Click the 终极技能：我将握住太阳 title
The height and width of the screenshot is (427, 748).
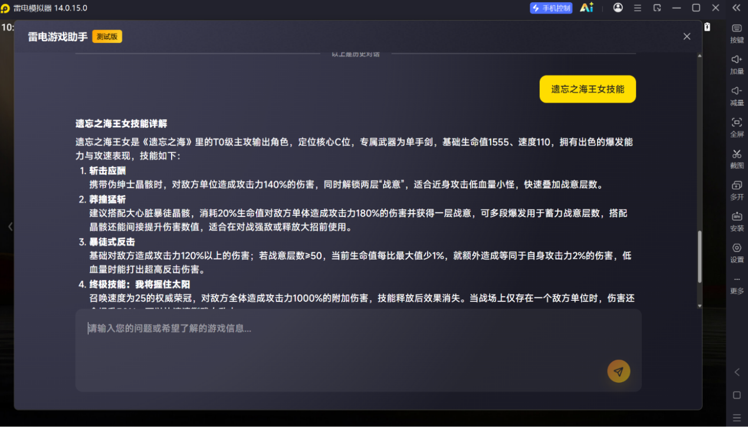140,284
